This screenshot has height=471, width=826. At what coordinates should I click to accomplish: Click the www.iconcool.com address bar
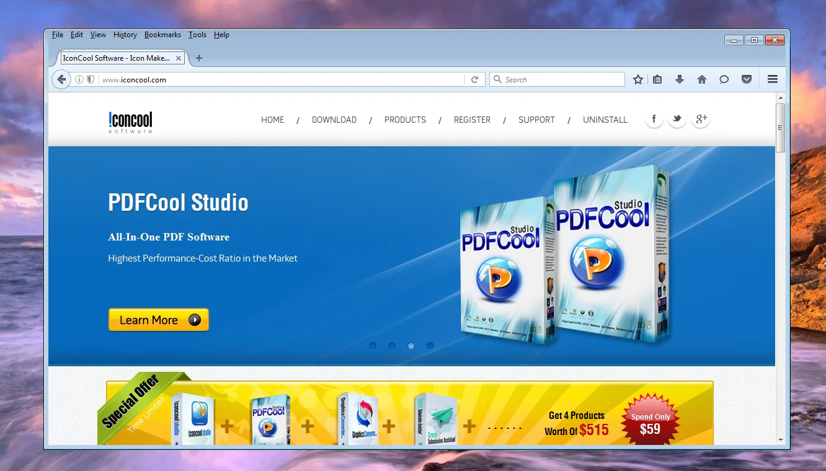coord(281,79)
